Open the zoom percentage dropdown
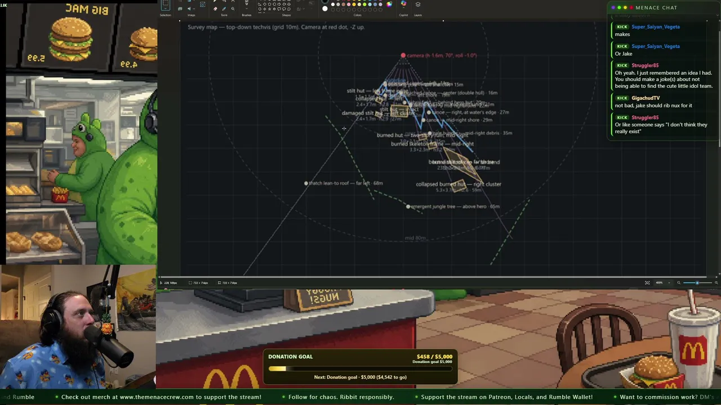Screen dimensions: 721x405 (668, 282)
